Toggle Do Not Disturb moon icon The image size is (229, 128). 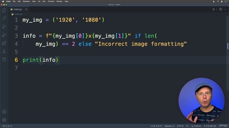point(214,1)
